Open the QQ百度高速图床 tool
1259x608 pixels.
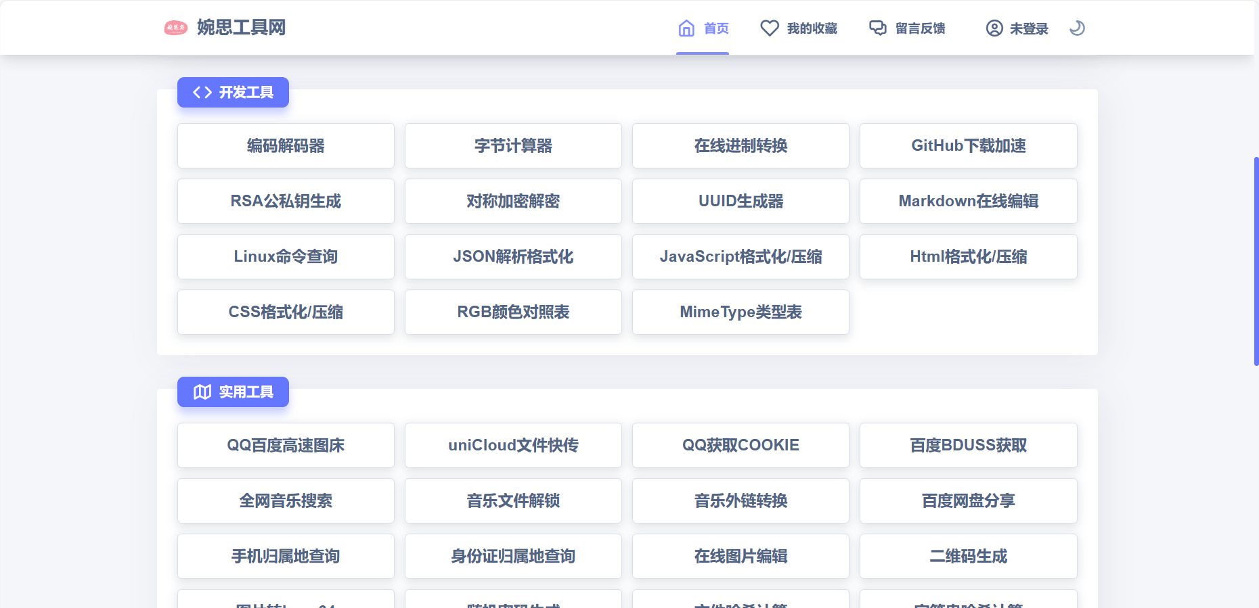click(x=286, y=445)
